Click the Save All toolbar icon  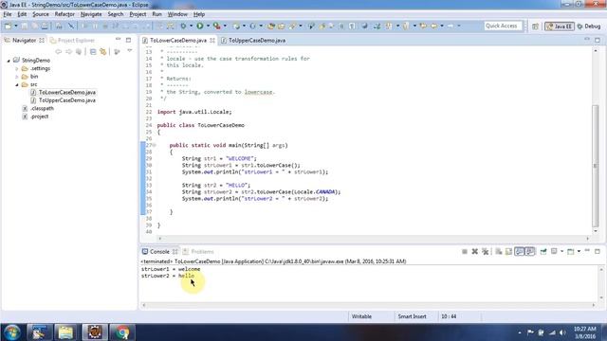pos(34,26)
